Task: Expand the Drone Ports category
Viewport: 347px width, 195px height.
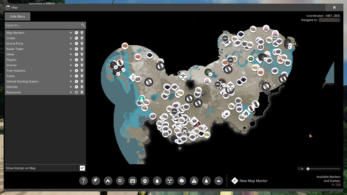Action: (71, 44)
